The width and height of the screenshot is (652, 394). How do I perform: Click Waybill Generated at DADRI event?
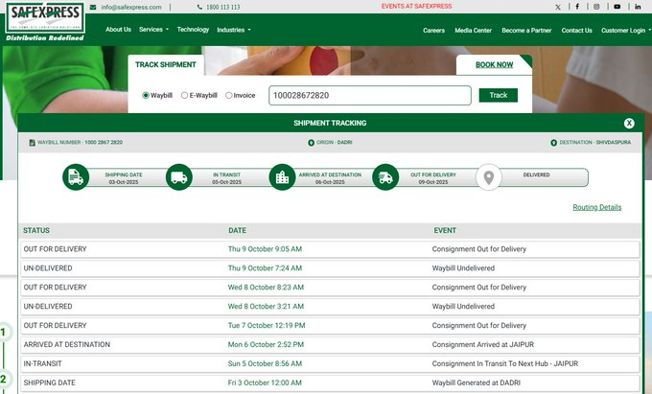(477, 382)
